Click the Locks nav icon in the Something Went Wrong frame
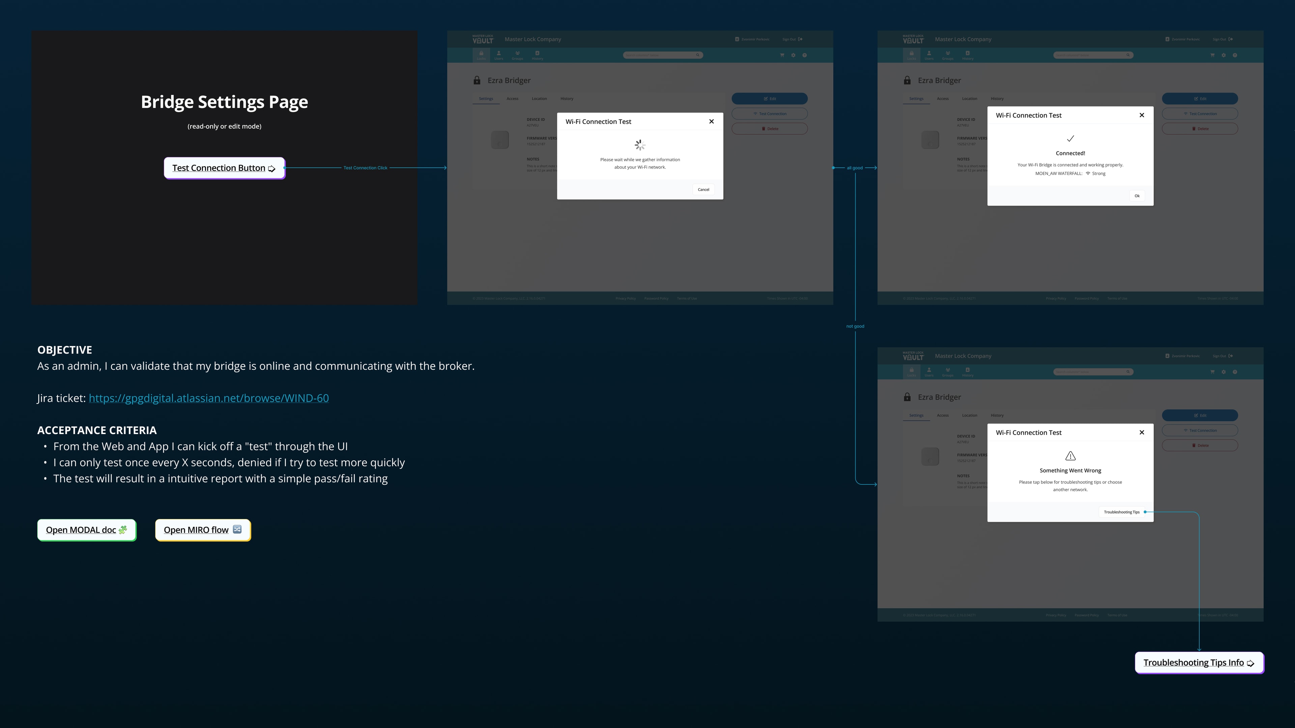 point(912,372)
